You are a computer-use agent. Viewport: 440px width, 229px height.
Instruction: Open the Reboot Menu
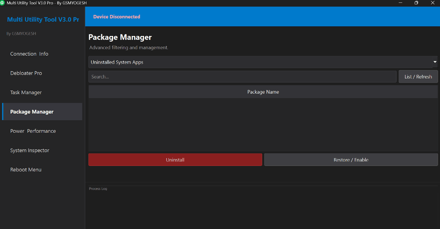coord(26,169)
